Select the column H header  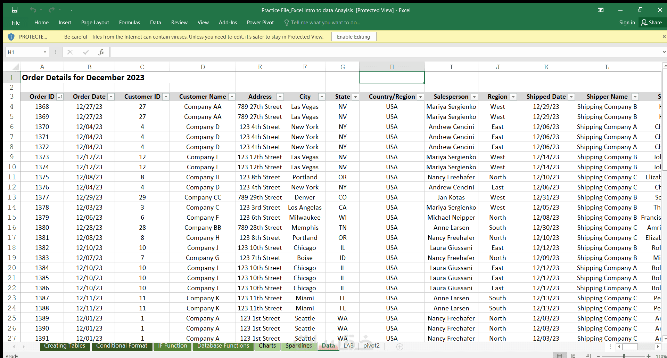pos(392,67)
